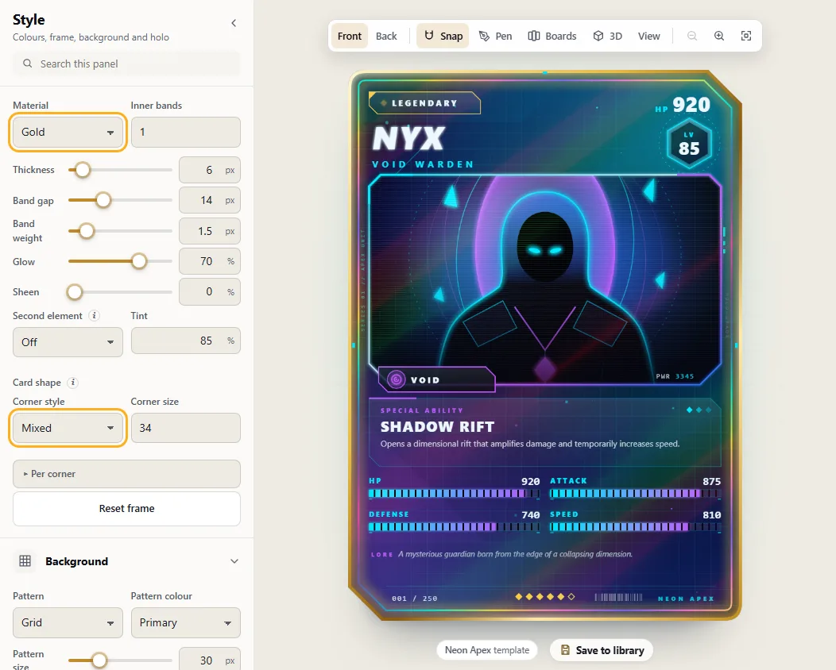Image resolution: width=836 pixels, height=670 pixels.
Task: Click the Reset frame button
Action: tap(126, 509)
